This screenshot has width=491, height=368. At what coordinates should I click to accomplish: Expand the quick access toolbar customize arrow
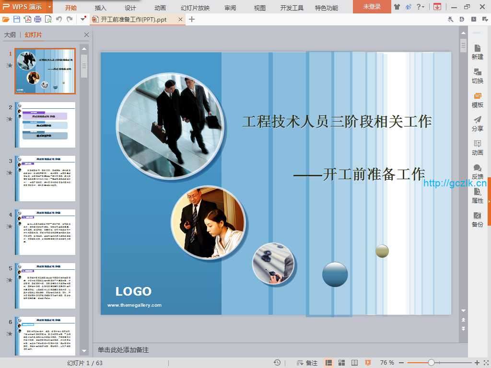coord(83,19)
